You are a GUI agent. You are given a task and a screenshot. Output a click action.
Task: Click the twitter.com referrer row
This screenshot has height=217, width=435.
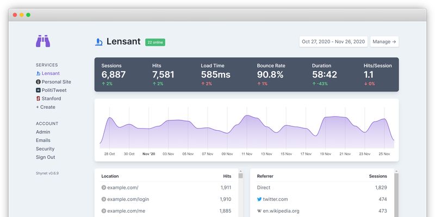tap(322, 199)
